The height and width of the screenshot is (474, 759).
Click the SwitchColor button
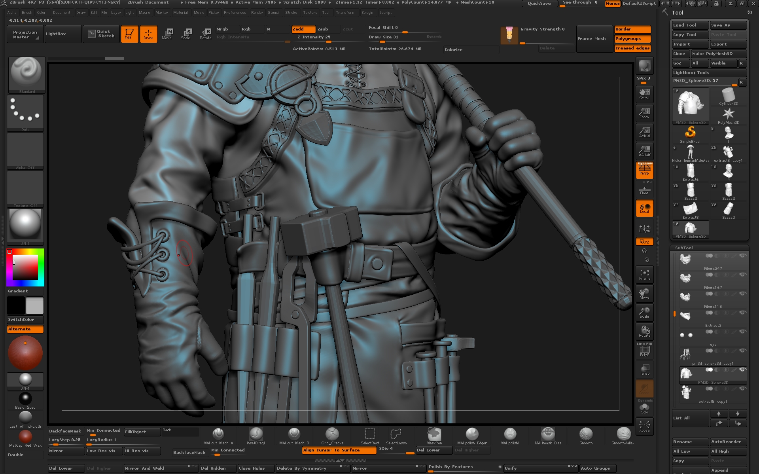tap(25, 320)
